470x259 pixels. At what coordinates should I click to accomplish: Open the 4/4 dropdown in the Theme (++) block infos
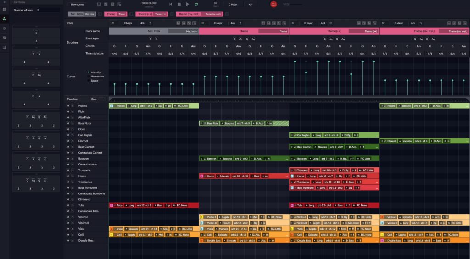pos(323,23)
